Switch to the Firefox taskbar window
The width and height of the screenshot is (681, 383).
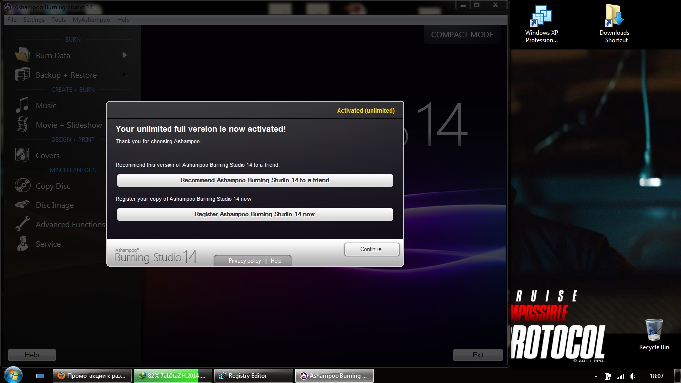[92, 376]
